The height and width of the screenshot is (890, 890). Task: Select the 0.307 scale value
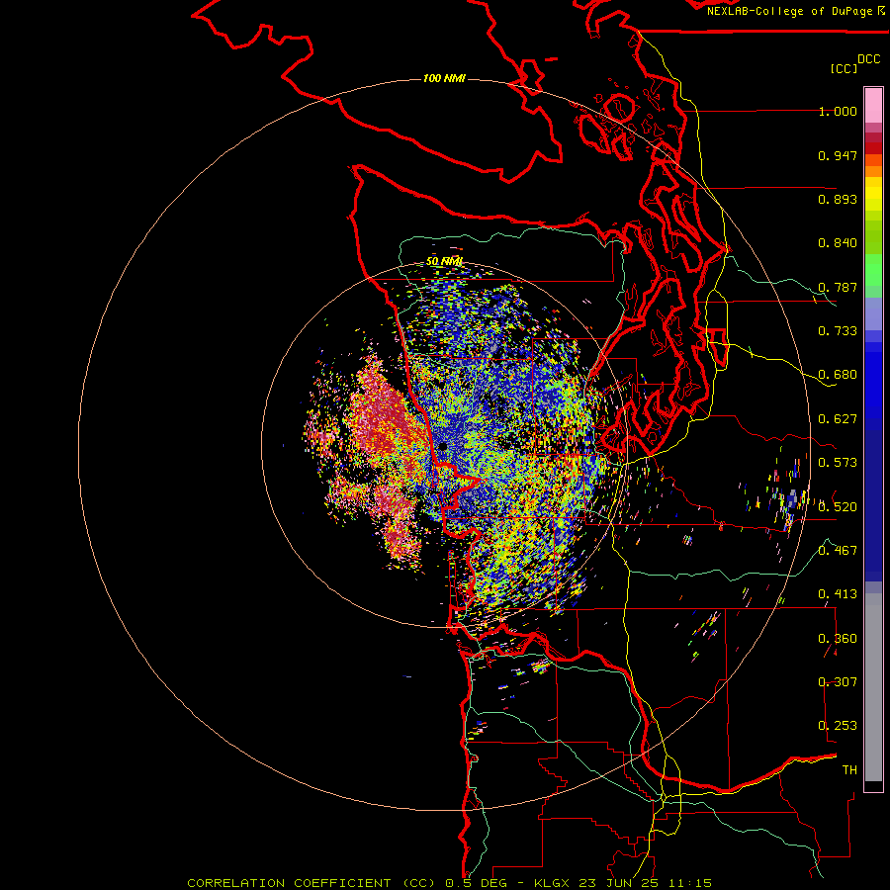point(838,682)
